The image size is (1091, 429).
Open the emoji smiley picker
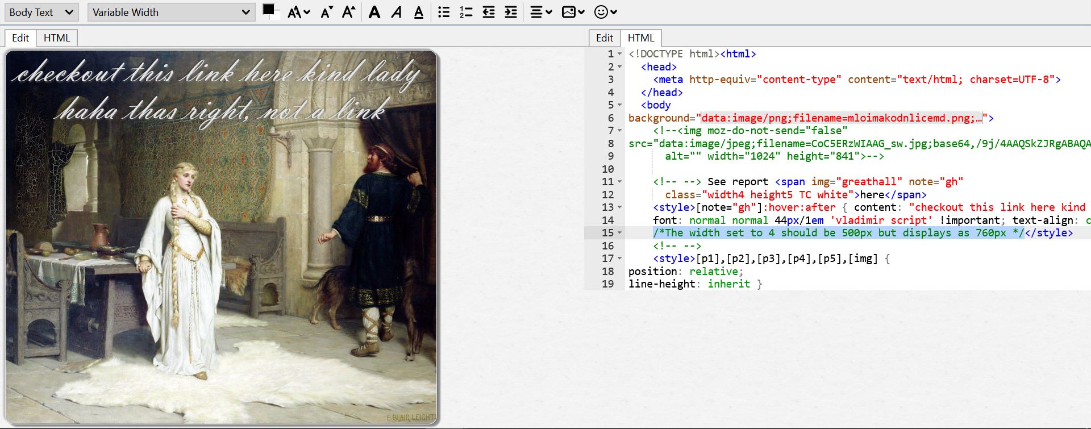[x=605, y=12]
